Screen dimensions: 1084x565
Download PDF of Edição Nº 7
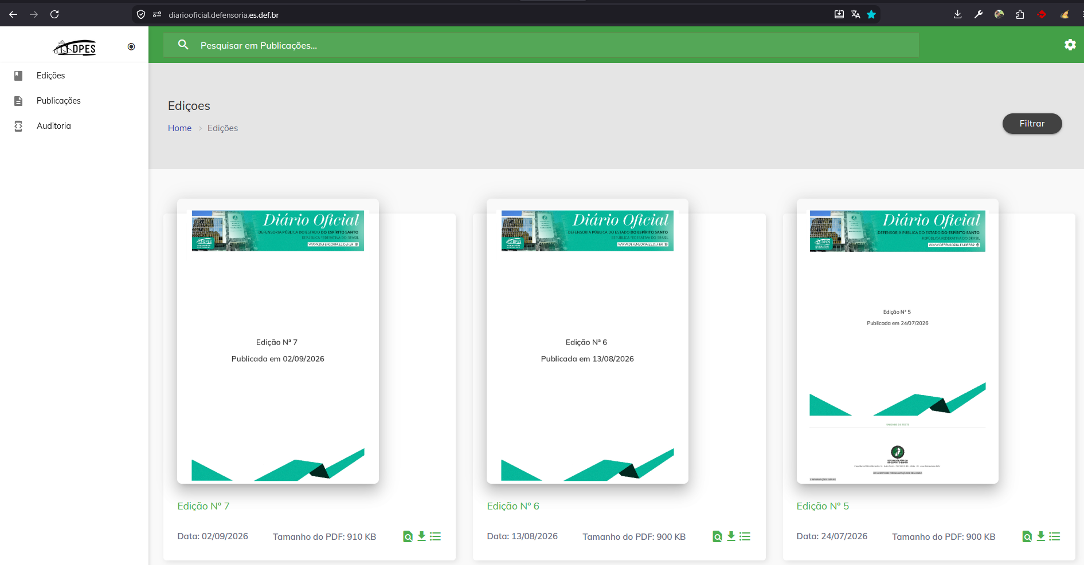coord(421,536)
